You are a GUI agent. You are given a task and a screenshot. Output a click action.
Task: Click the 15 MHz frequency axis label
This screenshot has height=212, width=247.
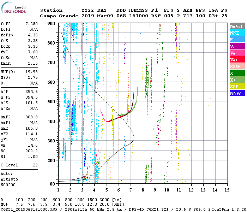click(227, 190)
